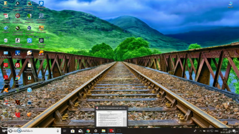Open the Misc folder on the desktop
This screenshot has width=239, height=134.
coord(29,79)
